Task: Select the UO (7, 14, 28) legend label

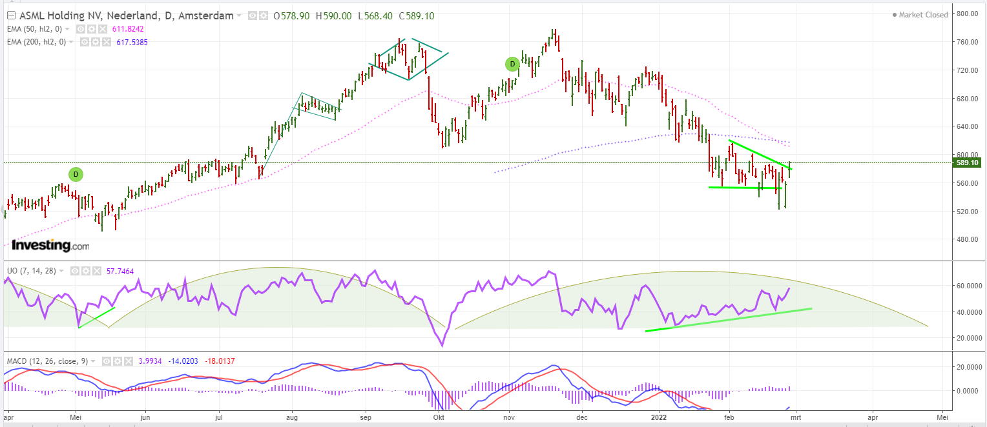Action: tap(33, 272)
